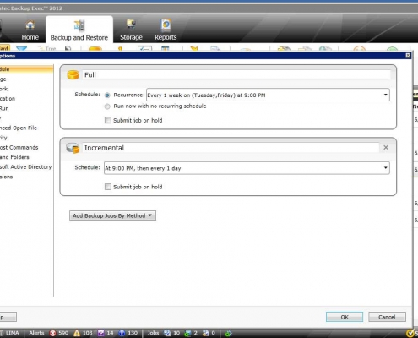Open the Home tab icon
418x338 pixels.
(30, 25)
